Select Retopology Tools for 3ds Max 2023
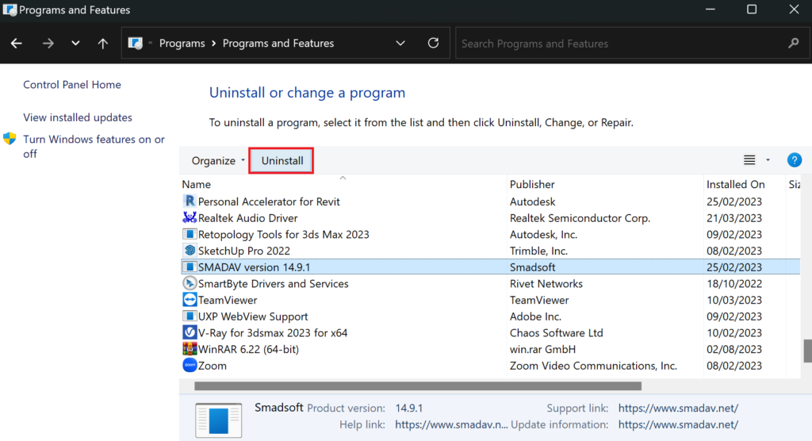This screenshot has width=812, height=441. (x=283, y=235)
